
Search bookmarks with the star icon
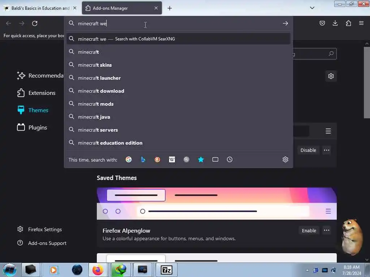tap(201, 159)
